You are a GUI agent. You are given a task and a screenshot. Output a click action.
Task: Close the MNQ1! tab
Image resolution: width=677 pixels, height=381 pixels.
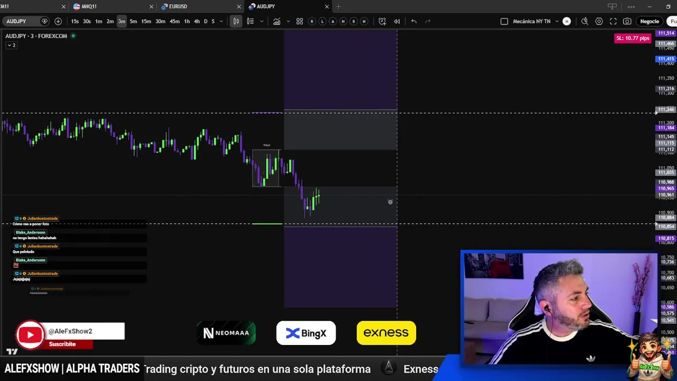(x=151, y=6)
